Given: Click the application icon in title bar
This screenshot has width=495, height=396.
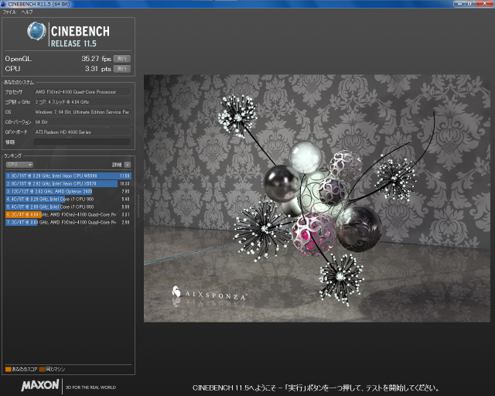Looking at the screenshot, I should point(3,4).
